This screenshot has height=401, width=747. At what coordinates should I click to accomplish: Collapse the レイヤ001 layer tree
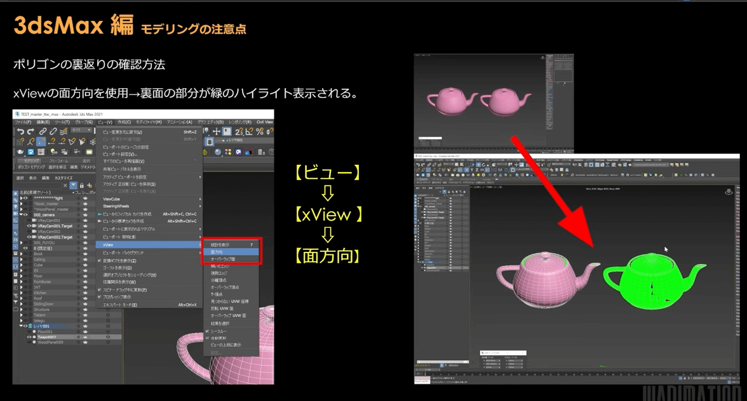21,326
